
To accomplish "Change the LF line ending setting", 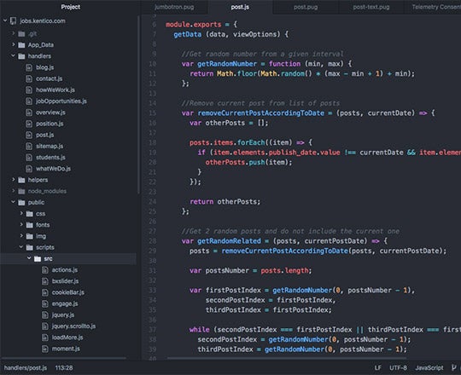I will tap(378, 367).
